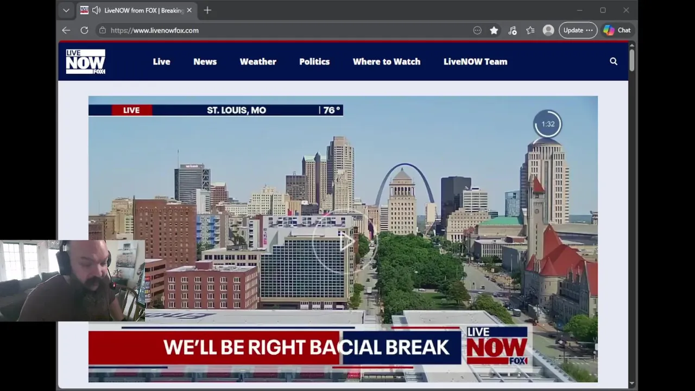
Task: Toggle the bookmark star for this page
Action: point(494,30)
